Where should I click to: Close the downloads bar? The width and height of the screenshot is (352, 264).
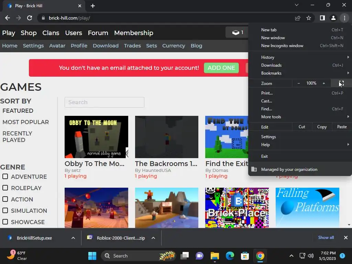pyautogui.click(x=346, y=238)
